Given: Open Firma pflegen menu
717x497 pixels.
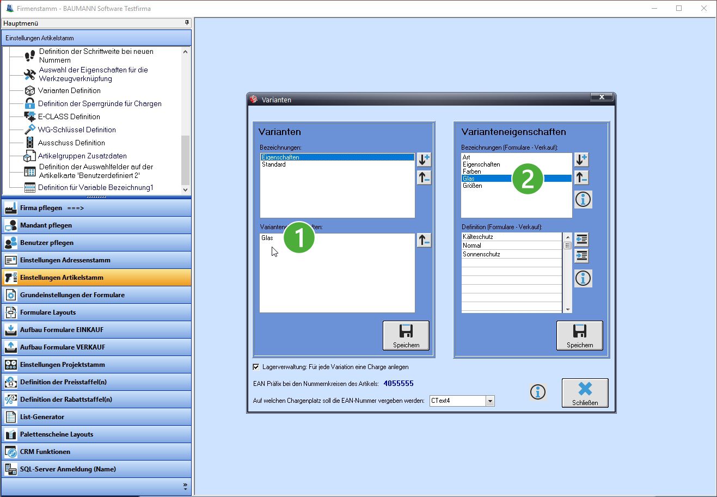Looking at the screenshot, I should pos(96,208).
